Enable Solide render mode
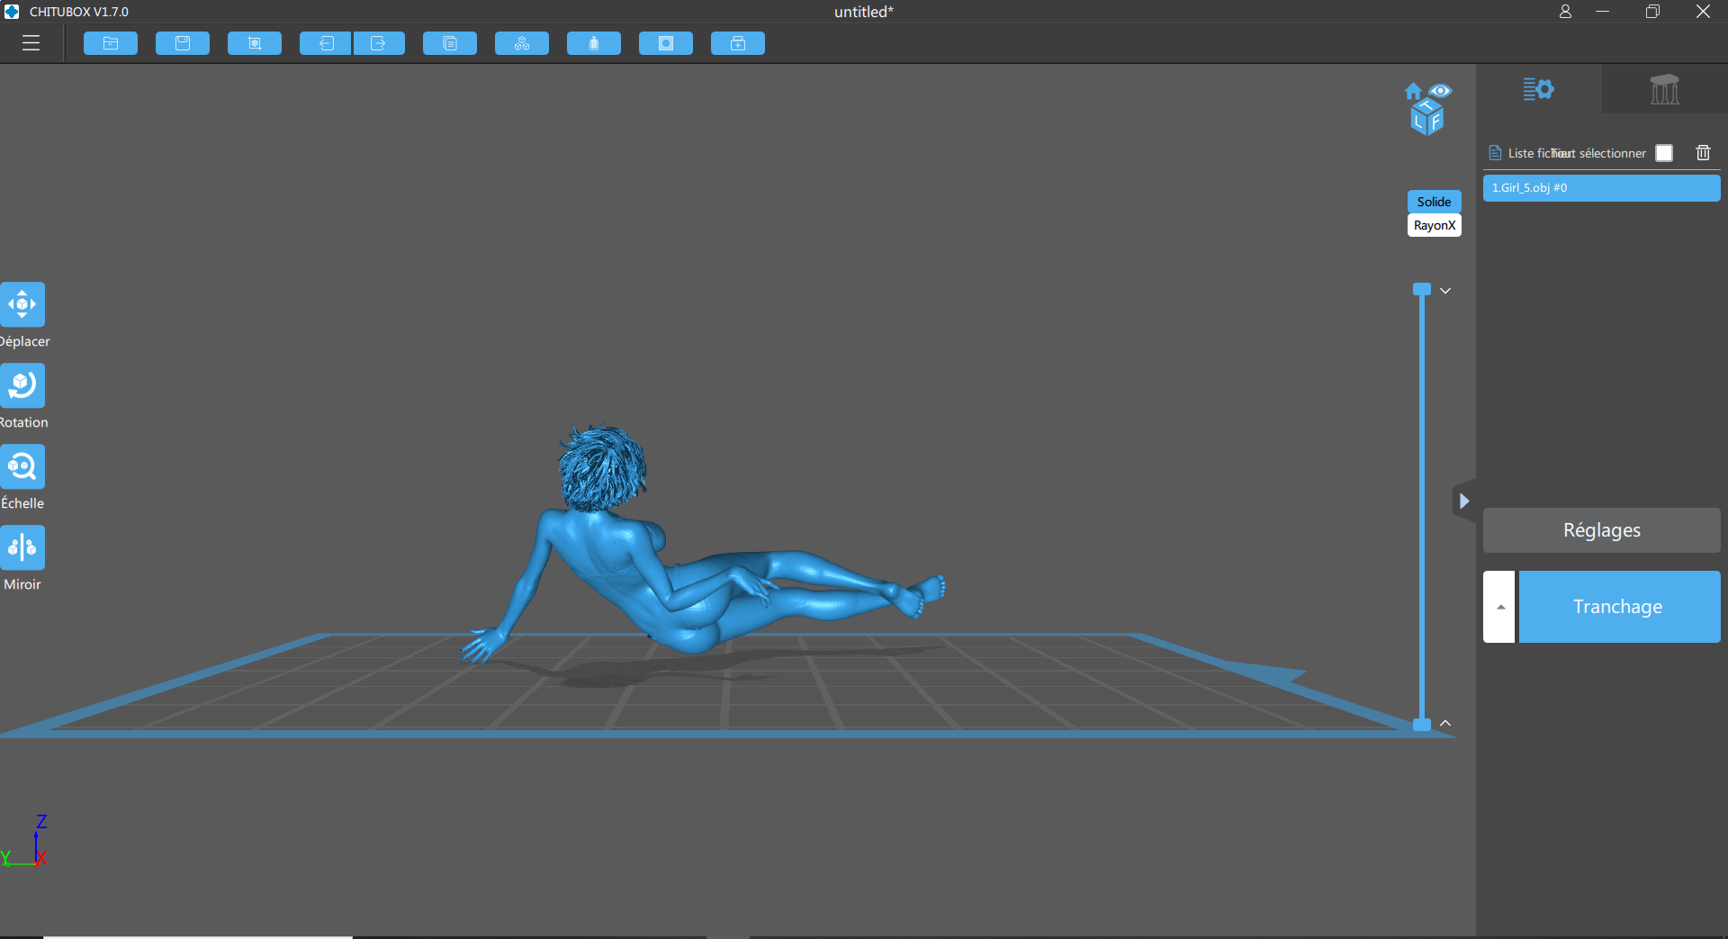The height and width of the screenshot is (939, 1728). [x=1434, y=202]
